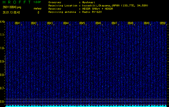Click the 0843 time tick label
Screen dimensions: 169x107
50,23
